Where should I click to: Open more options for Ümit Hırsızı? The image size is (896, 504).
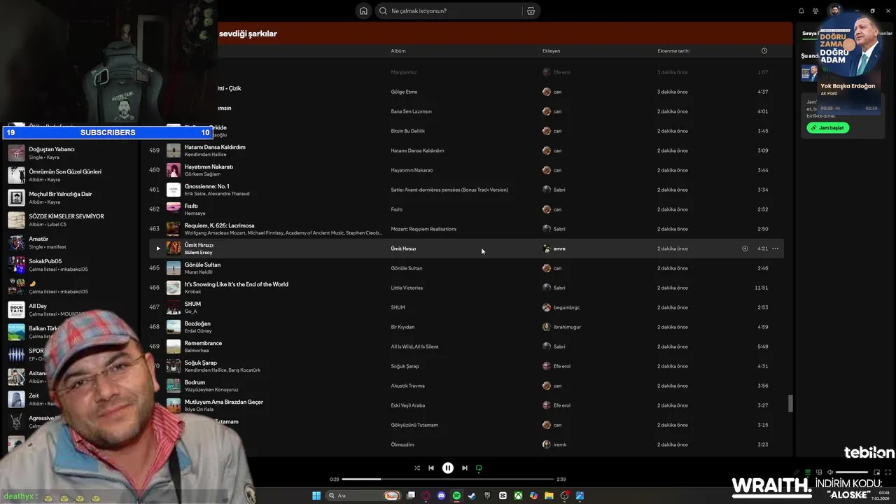775,248
